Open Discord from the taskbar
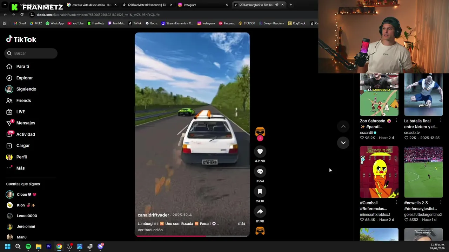Image resolution: width=449 pixels, height=252 pixels. coord(100,246)
